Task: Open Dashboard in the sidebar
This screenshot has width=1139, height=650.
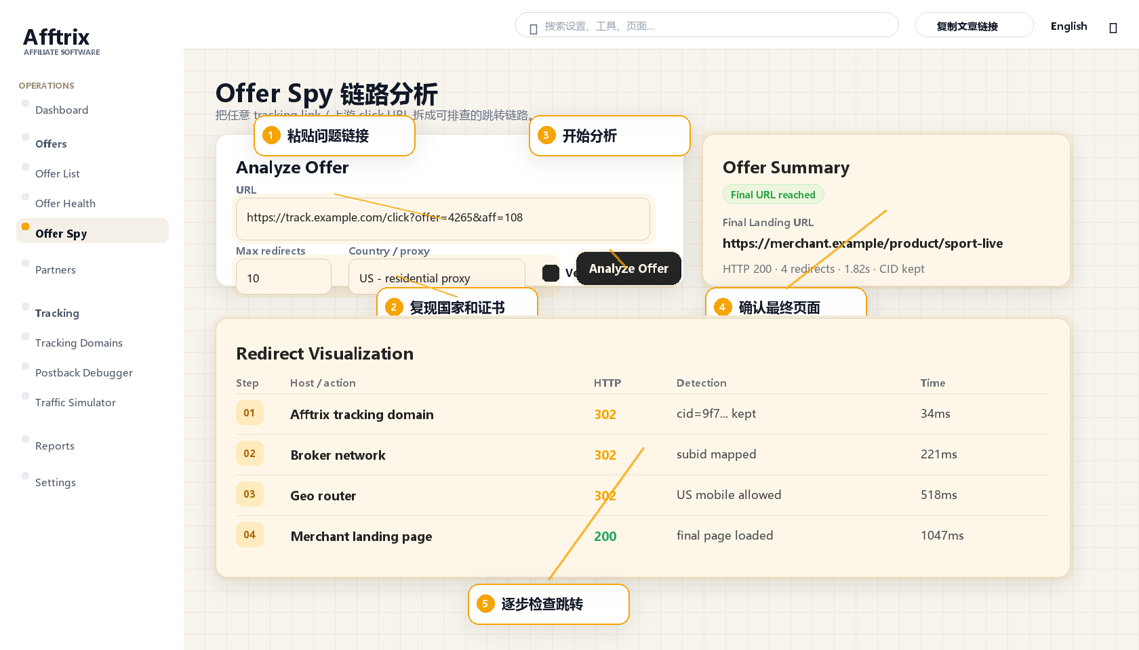Action: (x=62, y=110)
